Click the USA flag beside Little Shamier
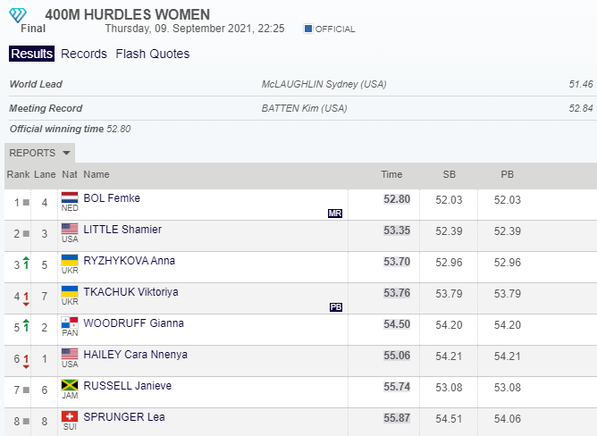The image size is (597, 436). [x=70, y=229]
